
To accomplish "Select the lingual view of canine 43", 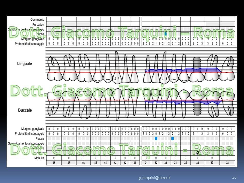I will coord(117,68).
